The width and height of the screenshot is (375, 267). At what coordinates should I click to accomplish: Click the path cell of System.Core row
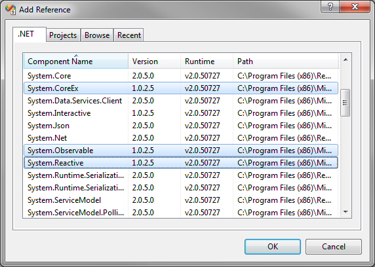[285, 76]
